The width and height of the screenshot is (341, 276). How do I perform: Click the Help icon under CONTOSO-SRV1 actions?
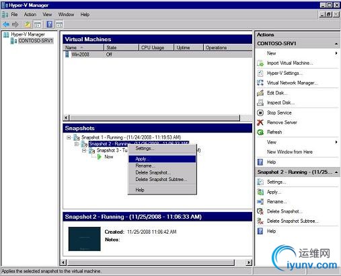(260, 162)
